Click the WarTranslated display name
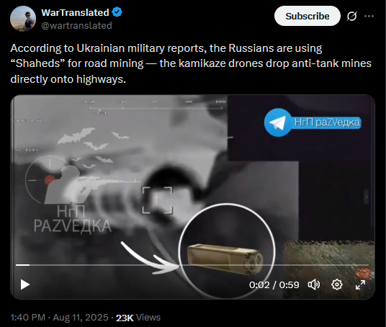386x327 pixels. (75, 12)
